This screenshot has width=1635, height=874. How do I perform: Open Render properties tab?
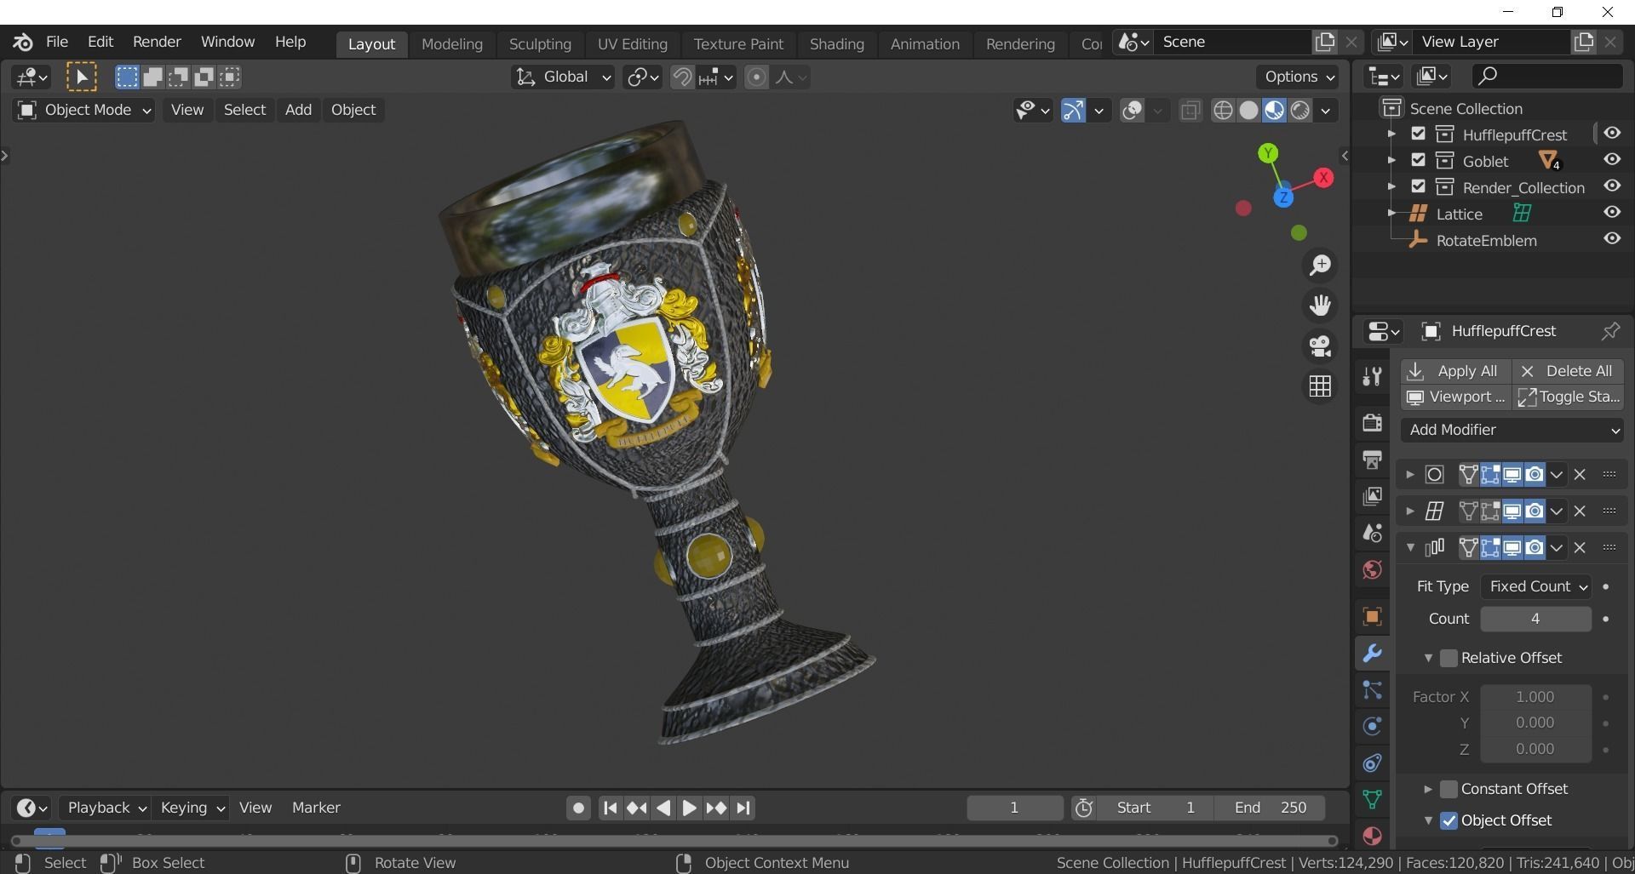click(1372, 423)
